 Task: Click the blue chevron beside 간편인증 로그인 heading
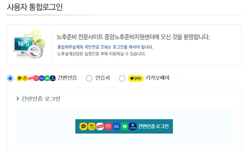[x=18, y=99]
